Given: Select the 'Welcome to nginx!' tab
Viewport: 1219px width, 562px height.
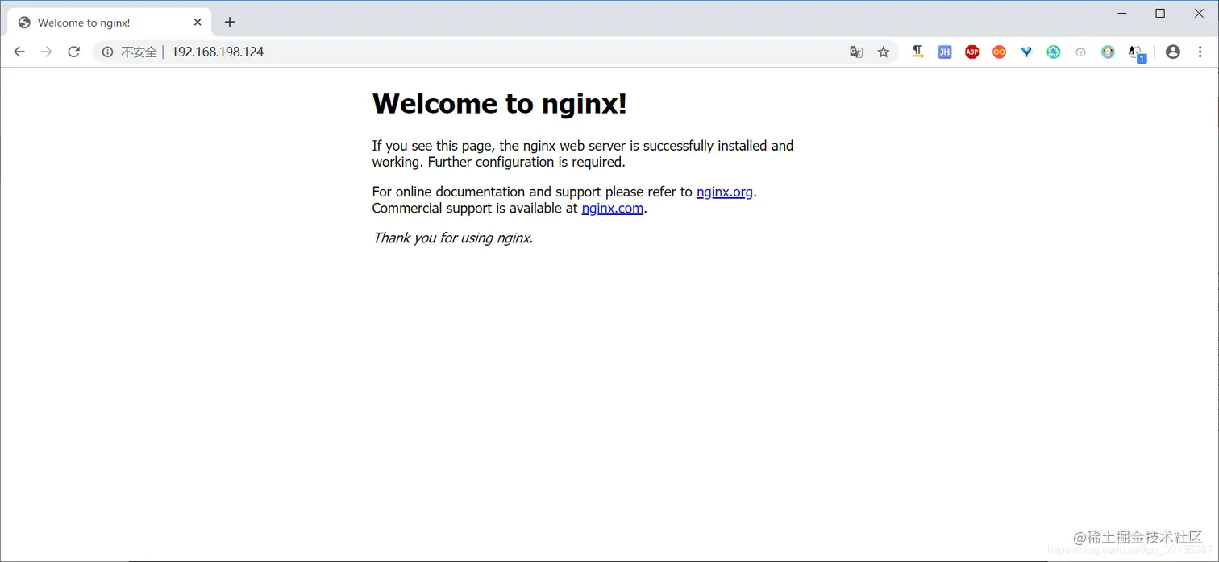Looking at the screenshot, I should [x=109, y=23].
